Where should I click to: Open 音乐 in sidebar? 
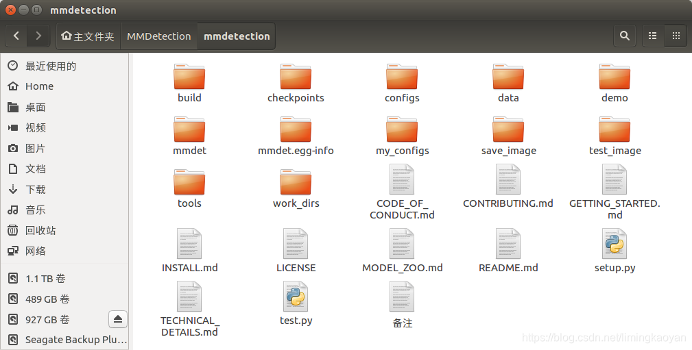coord(64,210)
